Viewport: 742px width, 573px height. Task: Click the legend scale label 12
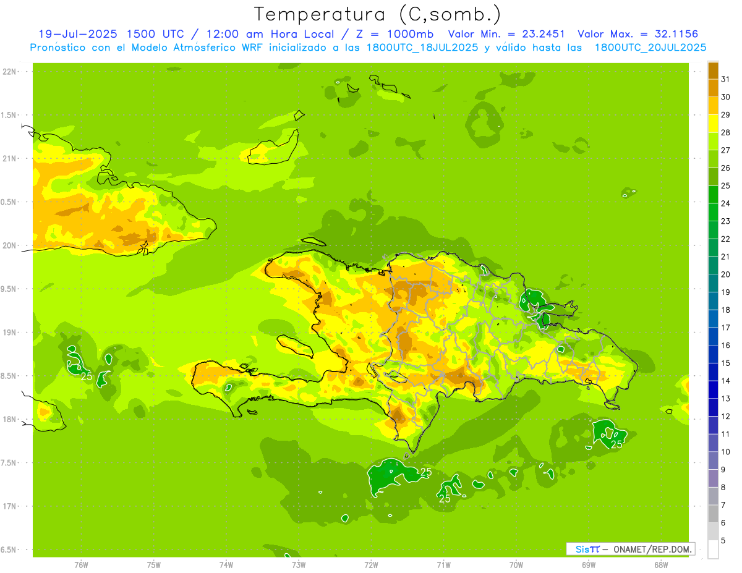[726, 417]
